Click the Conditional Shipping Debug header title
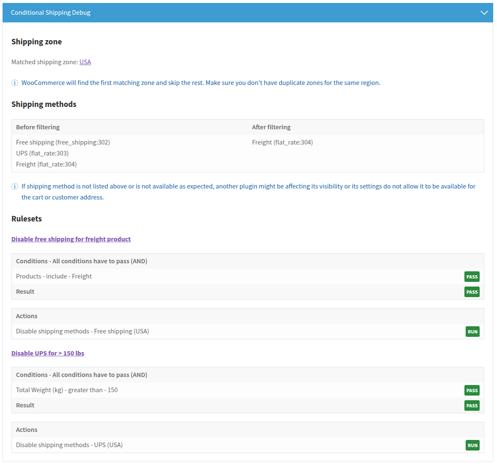Viewport: 497px width, 467px height. (51, 13)
